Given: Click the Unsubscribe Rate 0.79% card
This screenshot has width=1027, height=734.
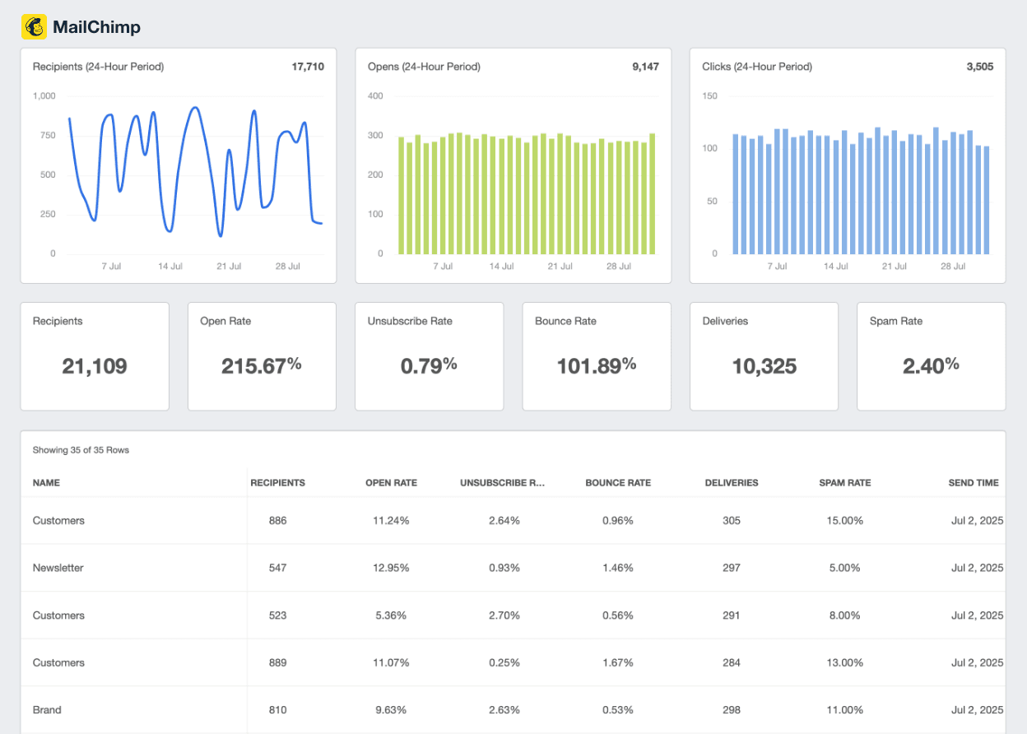Looking at the screenshot, I should tap(429, 355).
